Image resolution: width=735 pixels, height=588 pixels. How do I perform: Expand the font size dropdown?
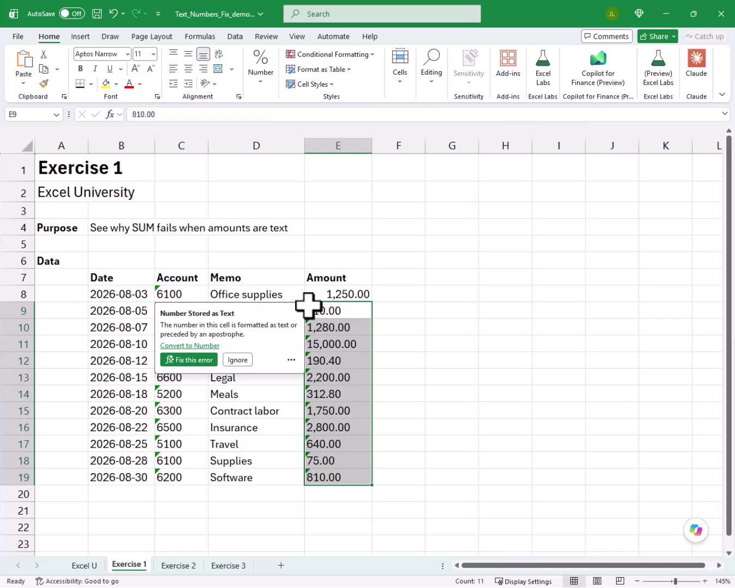154,54
